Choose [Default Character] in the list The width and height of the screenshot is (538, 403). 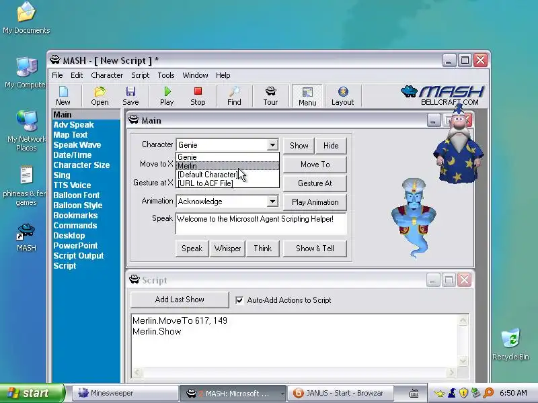click(x=227, y=175)
